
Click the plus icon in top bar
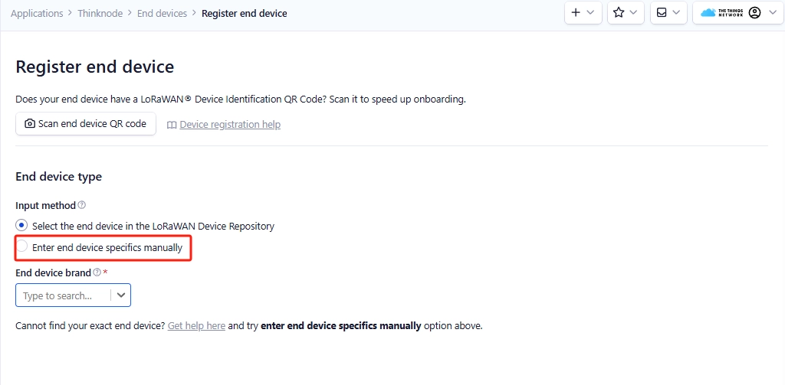point(576,13)
